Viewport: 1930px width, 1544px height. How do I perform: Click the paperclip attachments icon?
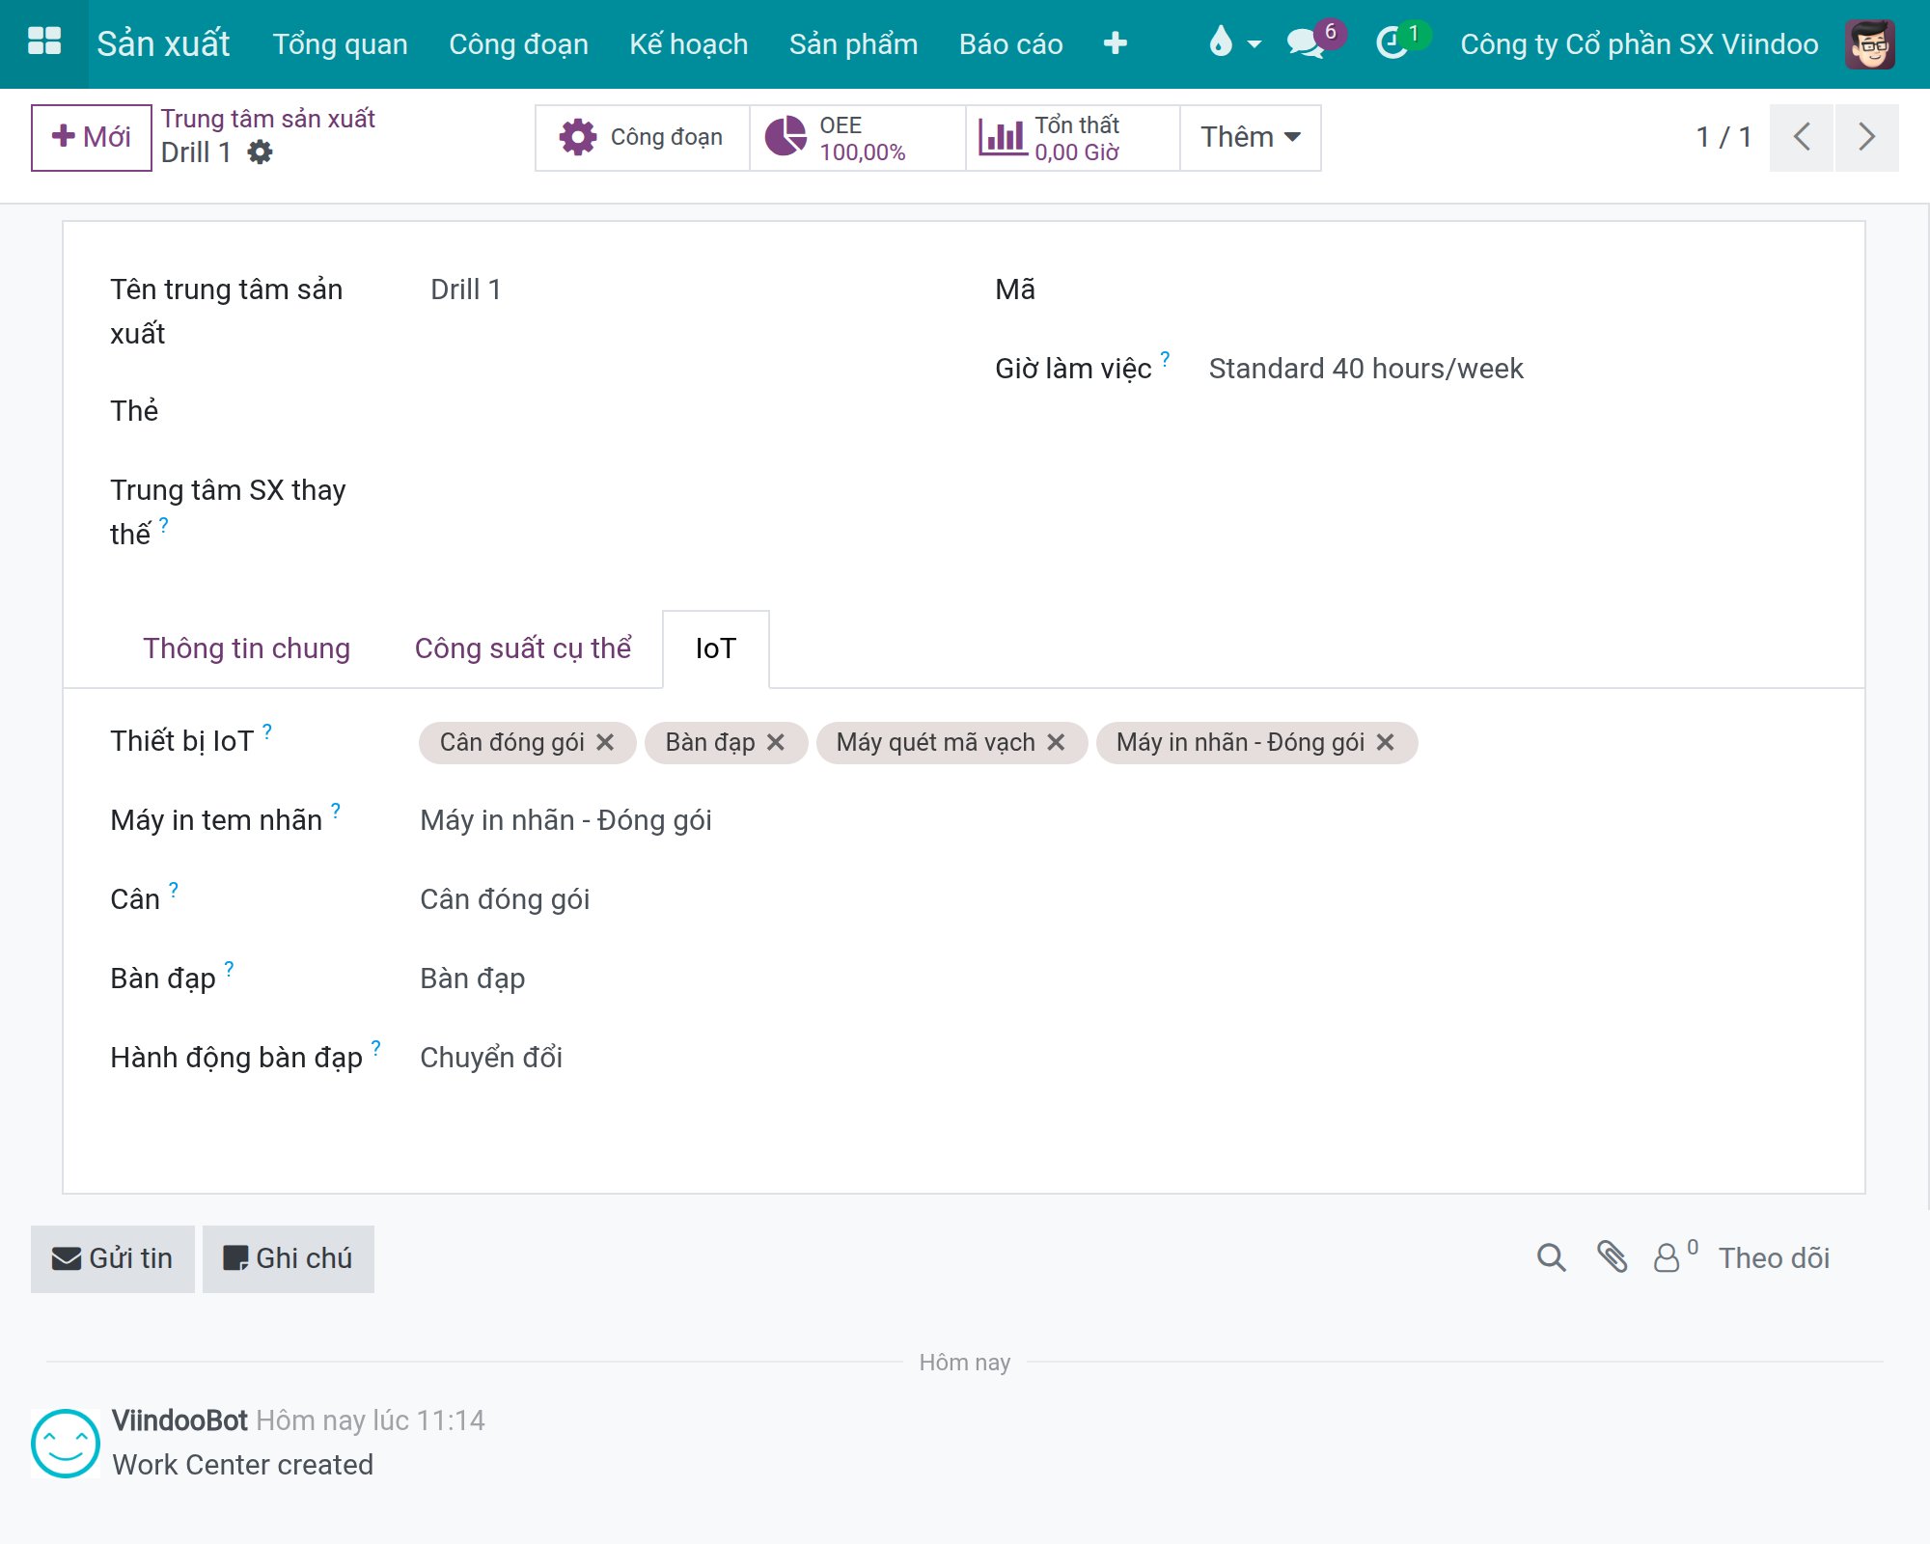point(1612,1257)
